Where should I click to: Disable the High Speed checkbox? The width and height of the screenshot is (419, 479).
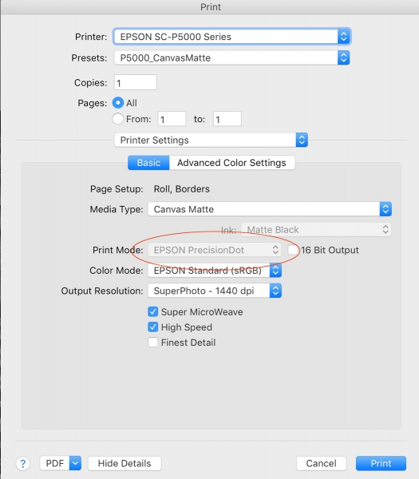[153, 327]
